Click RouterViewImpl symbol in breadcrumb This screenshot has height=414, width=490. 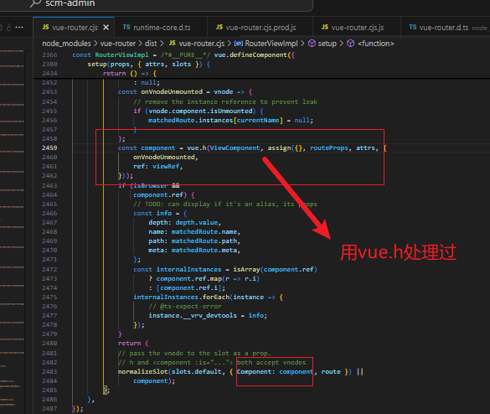point(271,44)
